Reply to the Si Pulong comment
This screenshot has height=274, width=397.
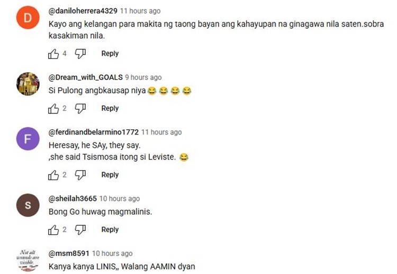[110, 108]
